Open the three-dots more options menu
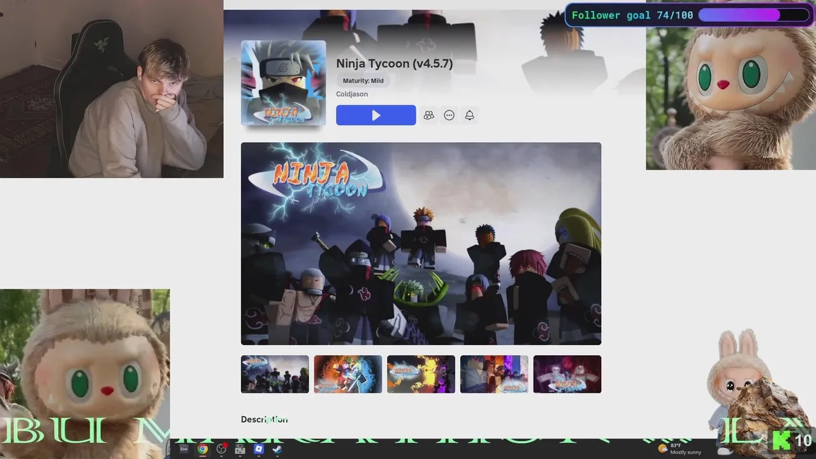 449,115
